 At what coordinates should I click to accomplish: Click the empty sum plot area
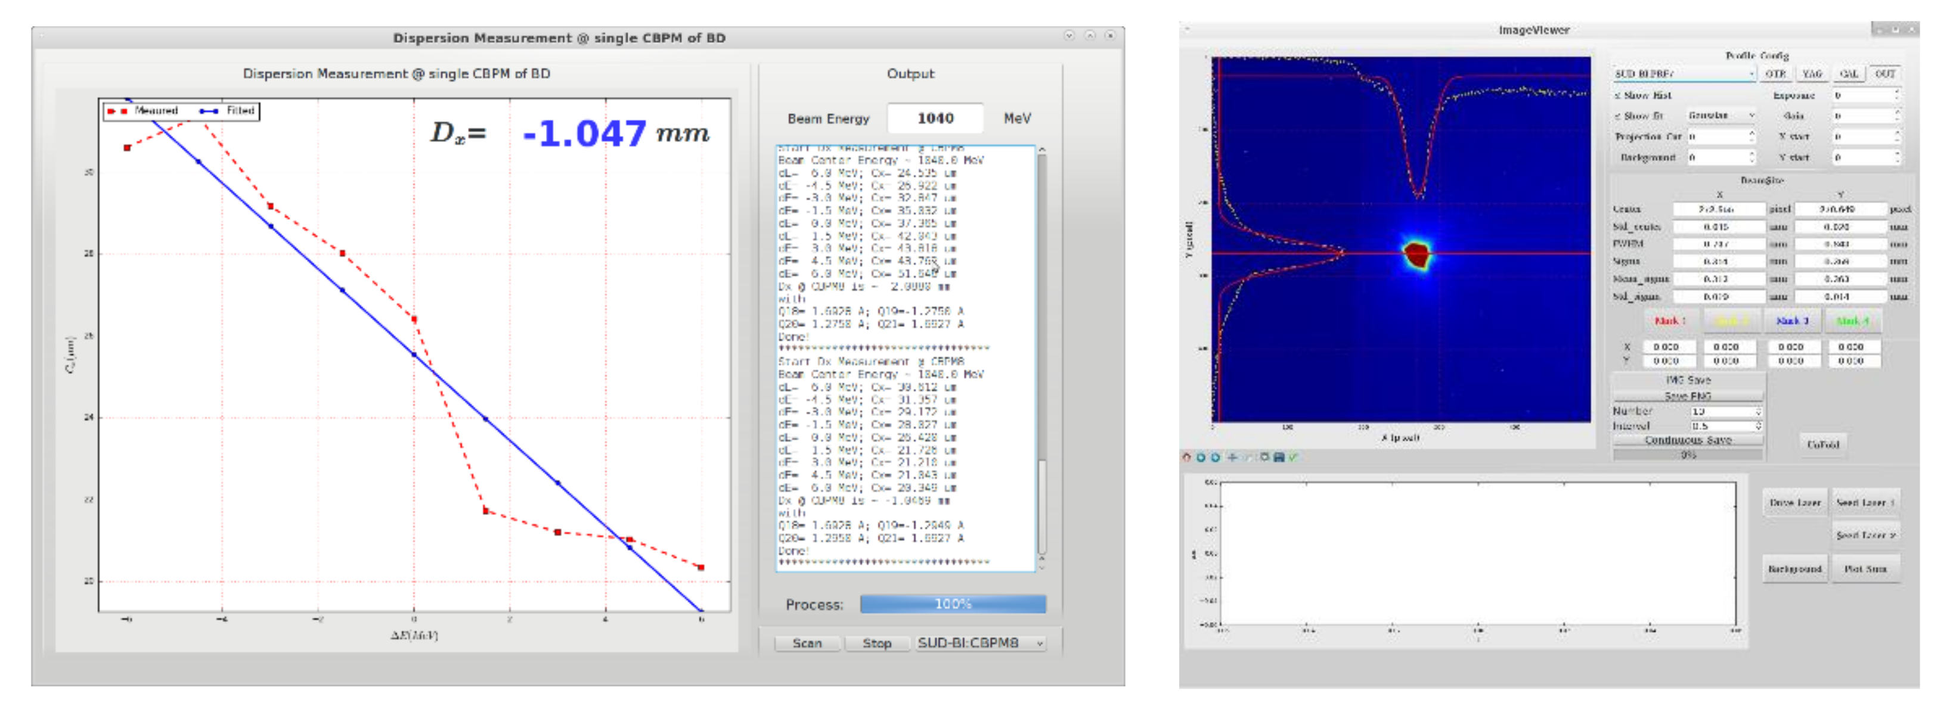pyautogui.click(x=1478, y=554)
